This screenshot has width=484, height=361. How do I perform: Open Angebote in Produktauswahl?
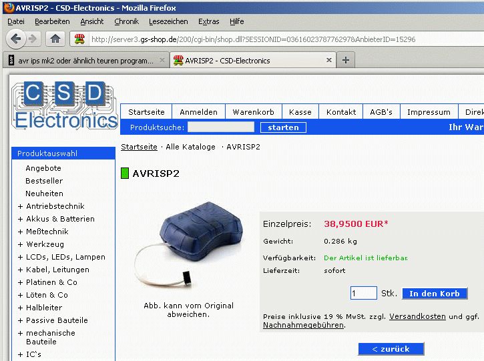point(43,168)
